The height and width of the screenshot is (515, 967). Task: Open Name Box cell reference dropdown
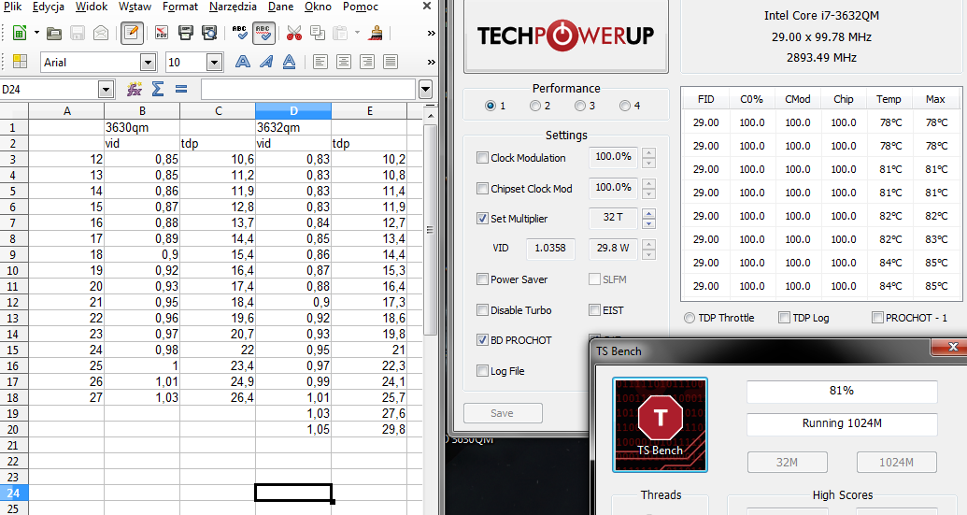(107, 90)
